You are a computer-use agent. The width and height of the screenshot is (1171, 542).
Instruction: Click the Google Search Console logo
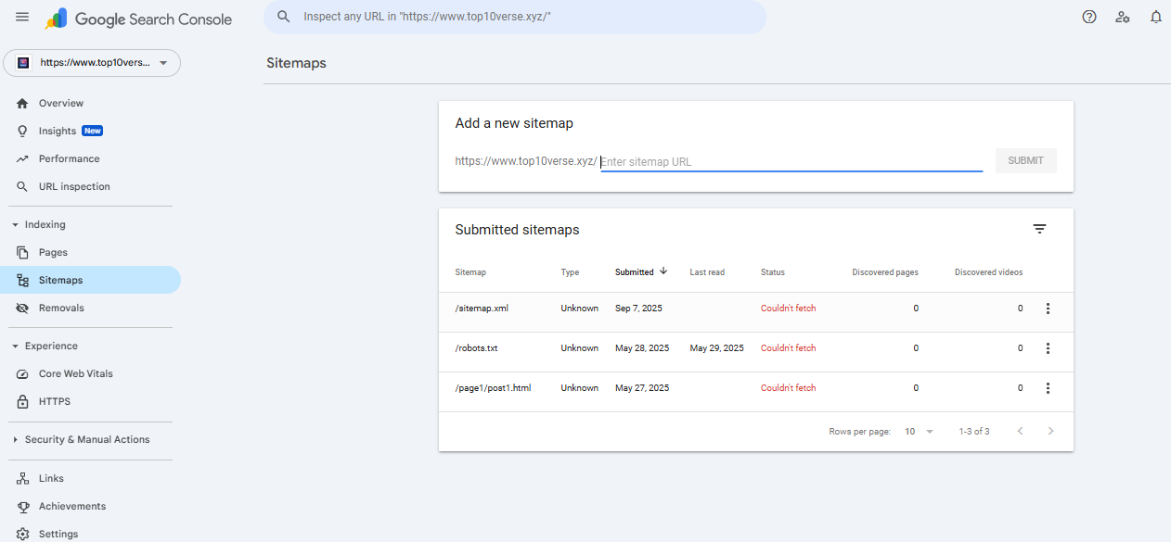point(139,19)
